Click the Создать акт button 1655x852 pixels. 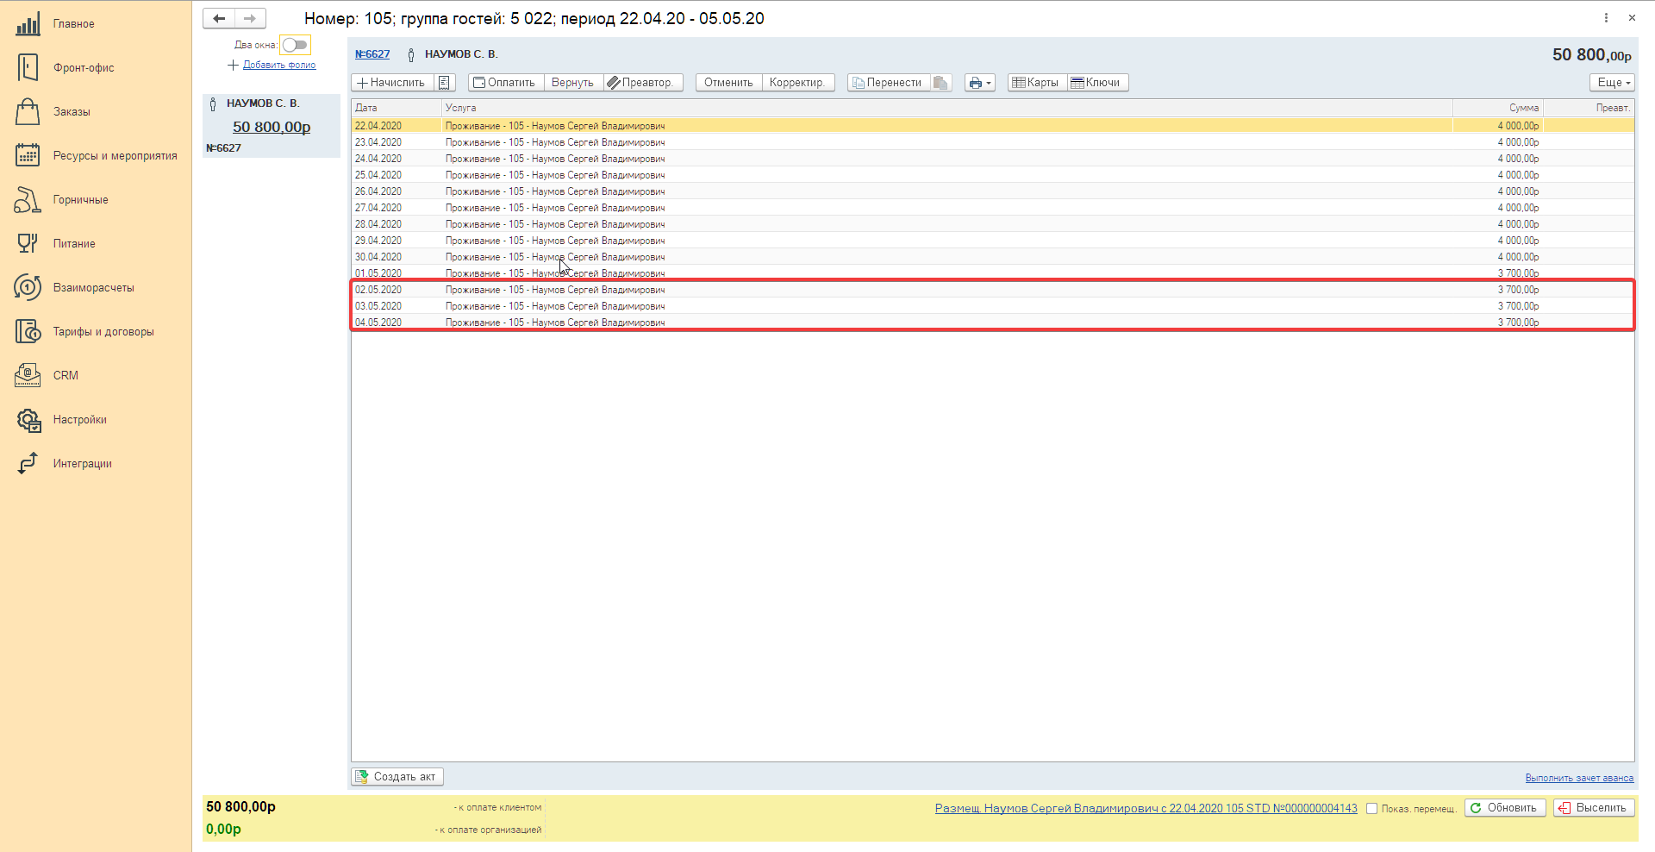tap(397, 777)
